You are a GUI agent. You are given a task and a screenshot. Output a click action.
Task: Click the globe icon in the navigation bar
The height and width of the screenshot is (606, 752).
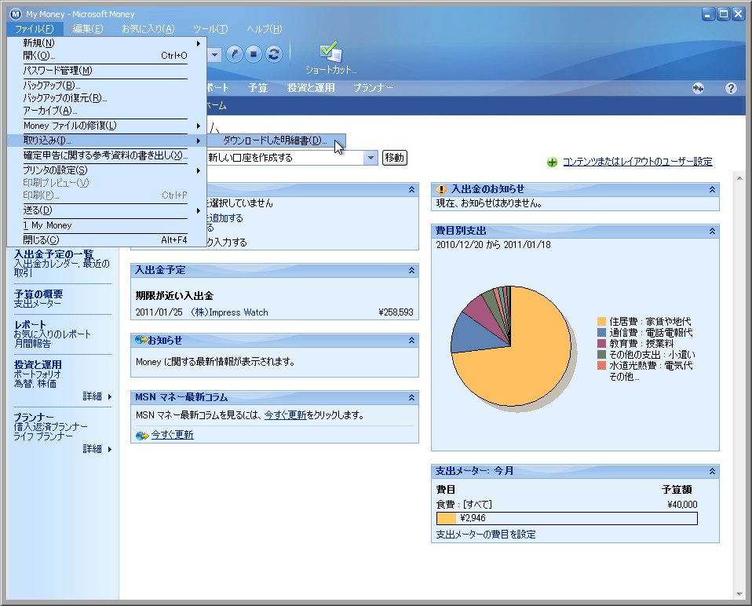tap(698, 88)
